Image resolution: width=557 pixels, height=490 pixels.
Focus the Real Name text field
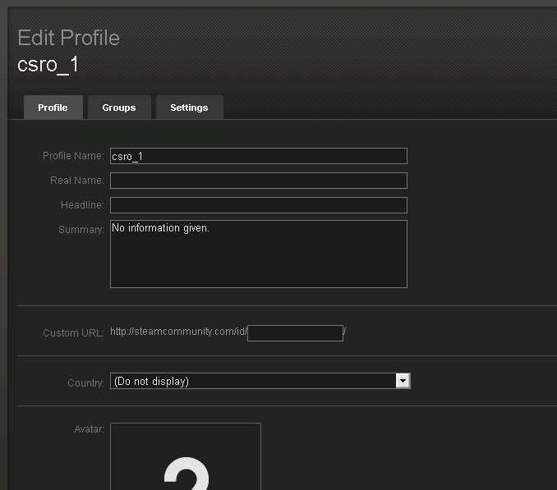259,181
